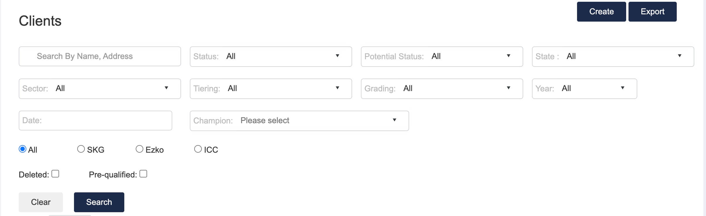Select the ICC radio button
This screenshot has height=216, width=706.
click(x=198, y=149)
